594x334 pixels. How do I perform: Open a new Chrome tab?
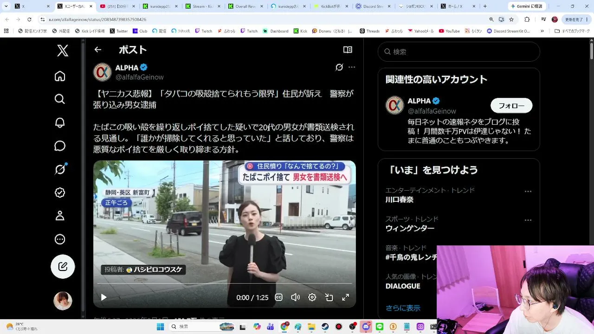(x=485, y=6)
